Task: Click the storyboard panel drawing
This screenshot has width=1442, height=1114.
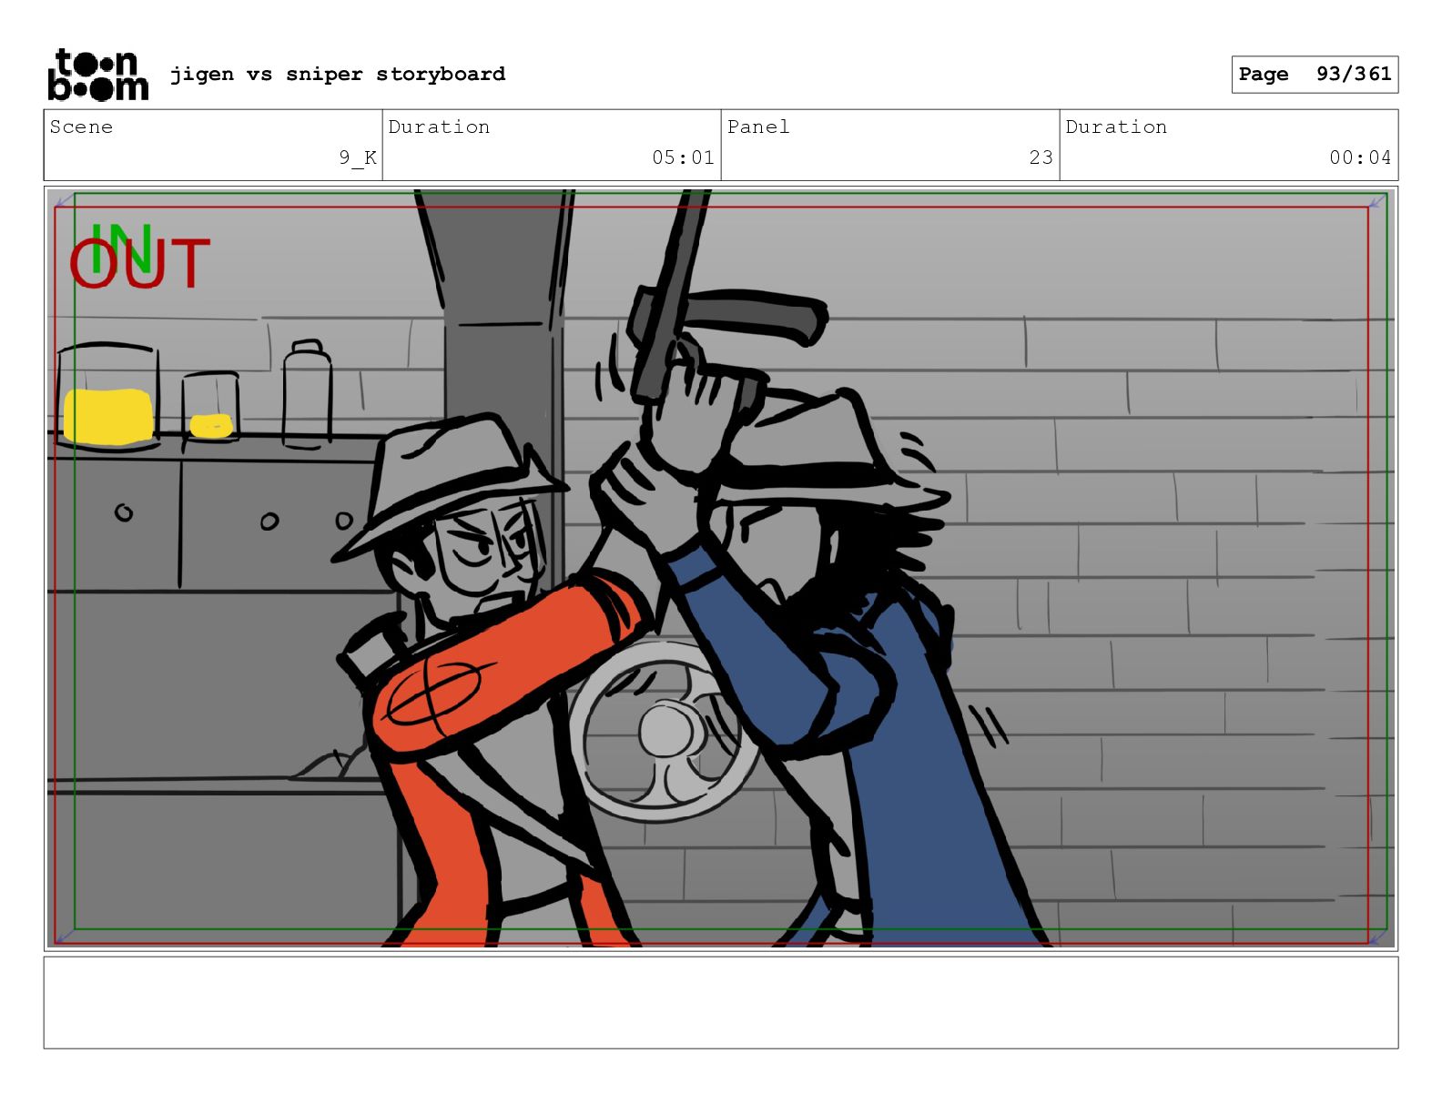Action: coord(721,569)
